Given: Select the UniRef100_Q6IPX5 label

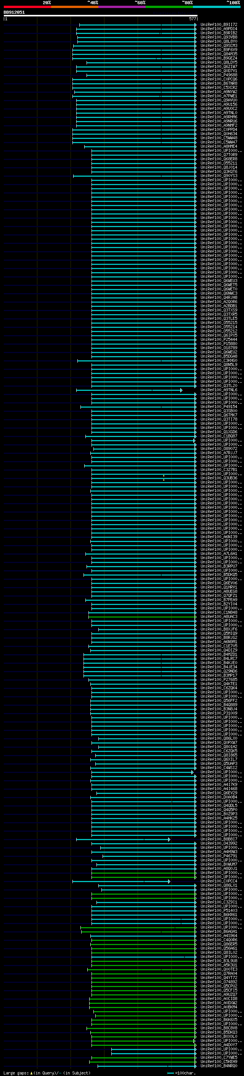Looking at the screenshot, I should point(218,336).
